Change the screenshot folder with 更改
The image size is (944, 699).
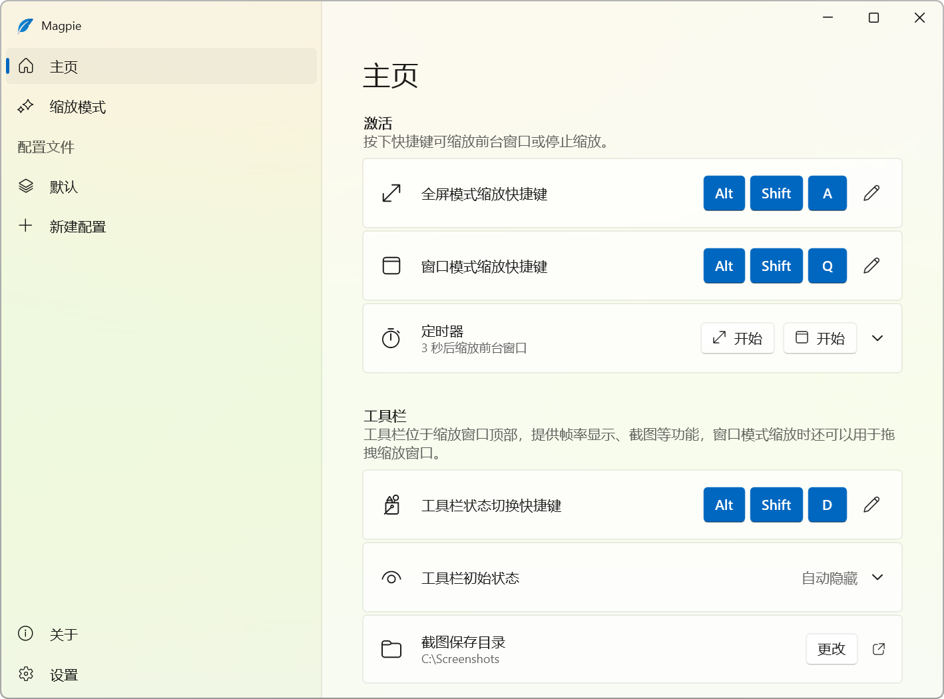[831, 649]
